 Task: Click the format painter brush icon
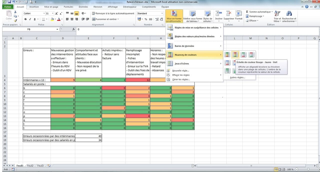(15, 21)
